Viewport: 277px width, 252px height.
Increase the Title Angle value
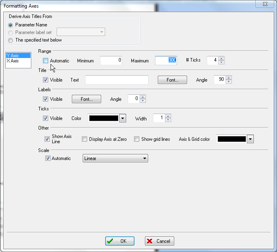click(x=228, y=78)
